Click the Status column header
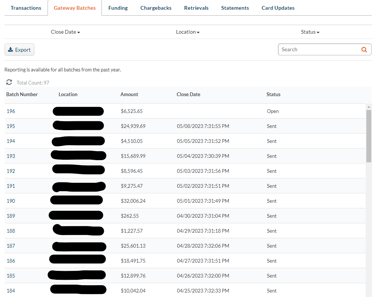 coord(273,94)
